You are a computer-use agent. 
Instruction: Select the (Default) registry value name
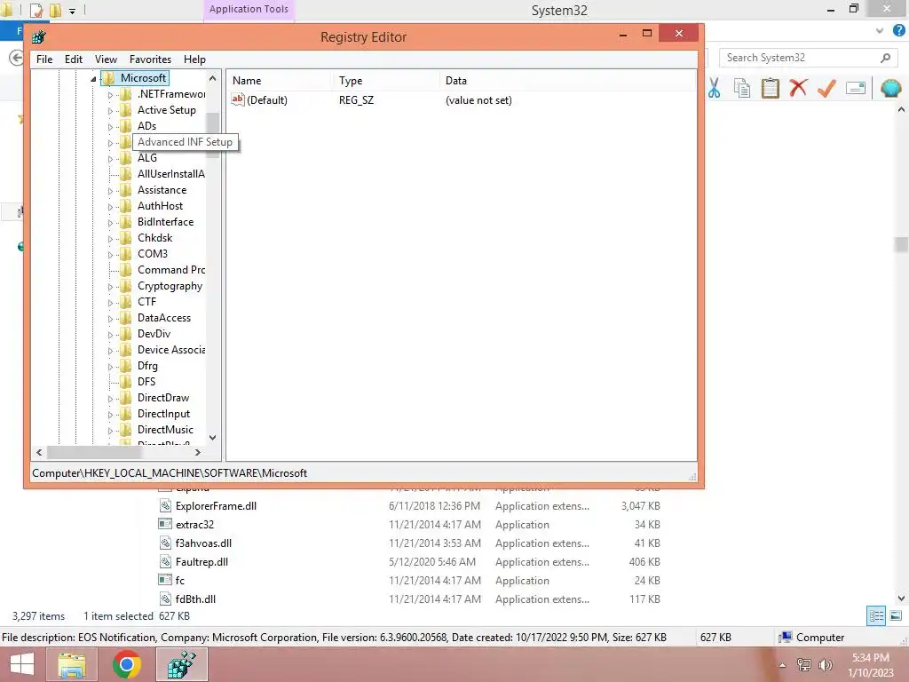click(266, 99)
